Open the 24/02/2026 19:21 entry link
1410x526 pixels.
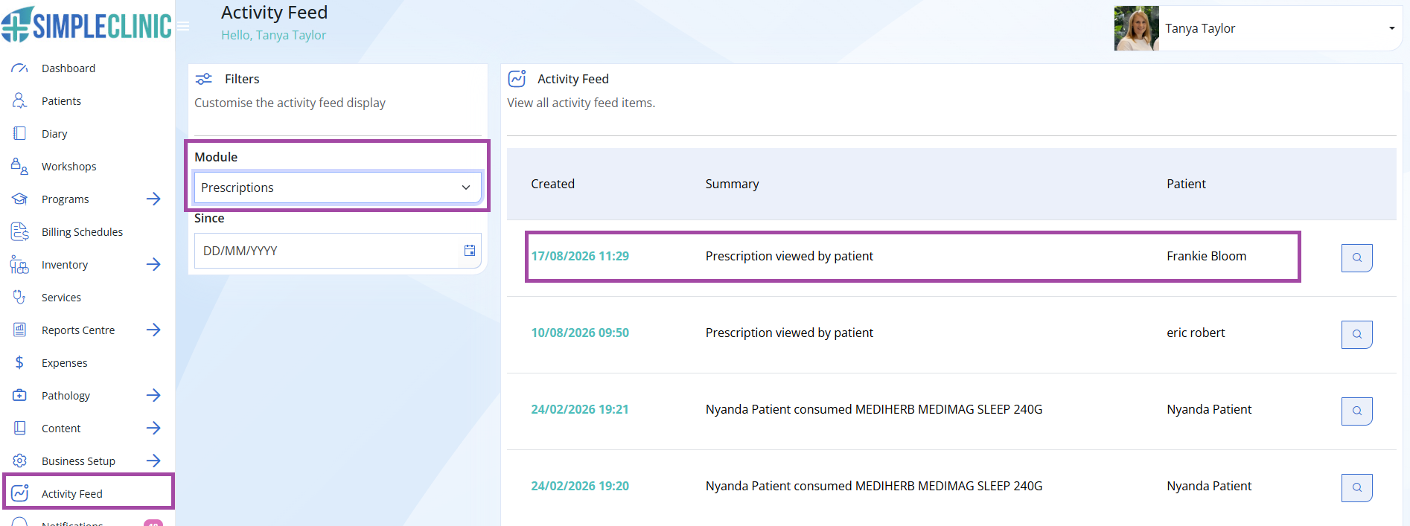point(580,409)
